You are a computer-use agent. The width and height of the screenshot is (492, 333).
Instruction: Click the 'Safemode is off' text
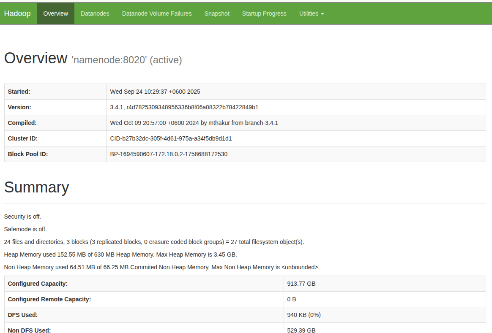coord(25,229)
